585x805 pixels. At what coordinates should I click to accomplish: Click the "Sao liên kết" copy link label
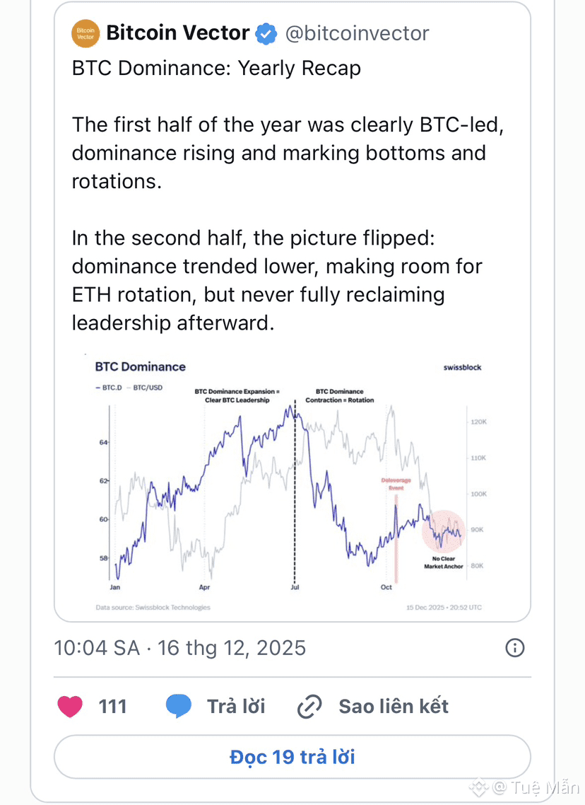(x=394, y=706)
